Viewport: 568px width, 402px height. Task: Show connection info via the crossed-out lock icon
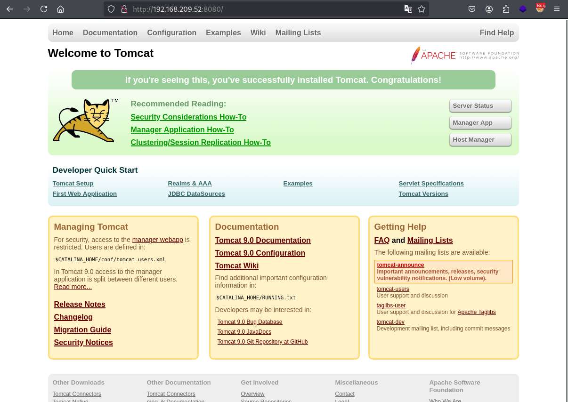tap(124, 9)
